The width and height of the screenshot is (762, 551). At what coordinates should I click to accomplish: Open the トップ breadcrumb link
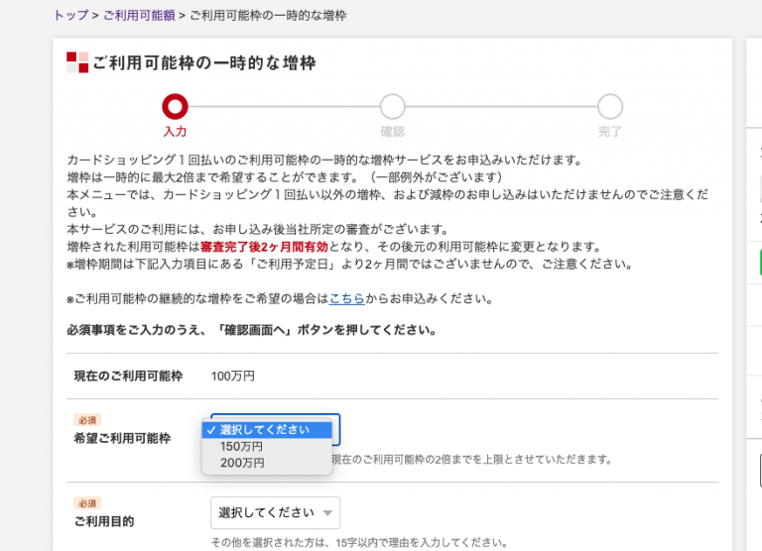coord(71,16)
